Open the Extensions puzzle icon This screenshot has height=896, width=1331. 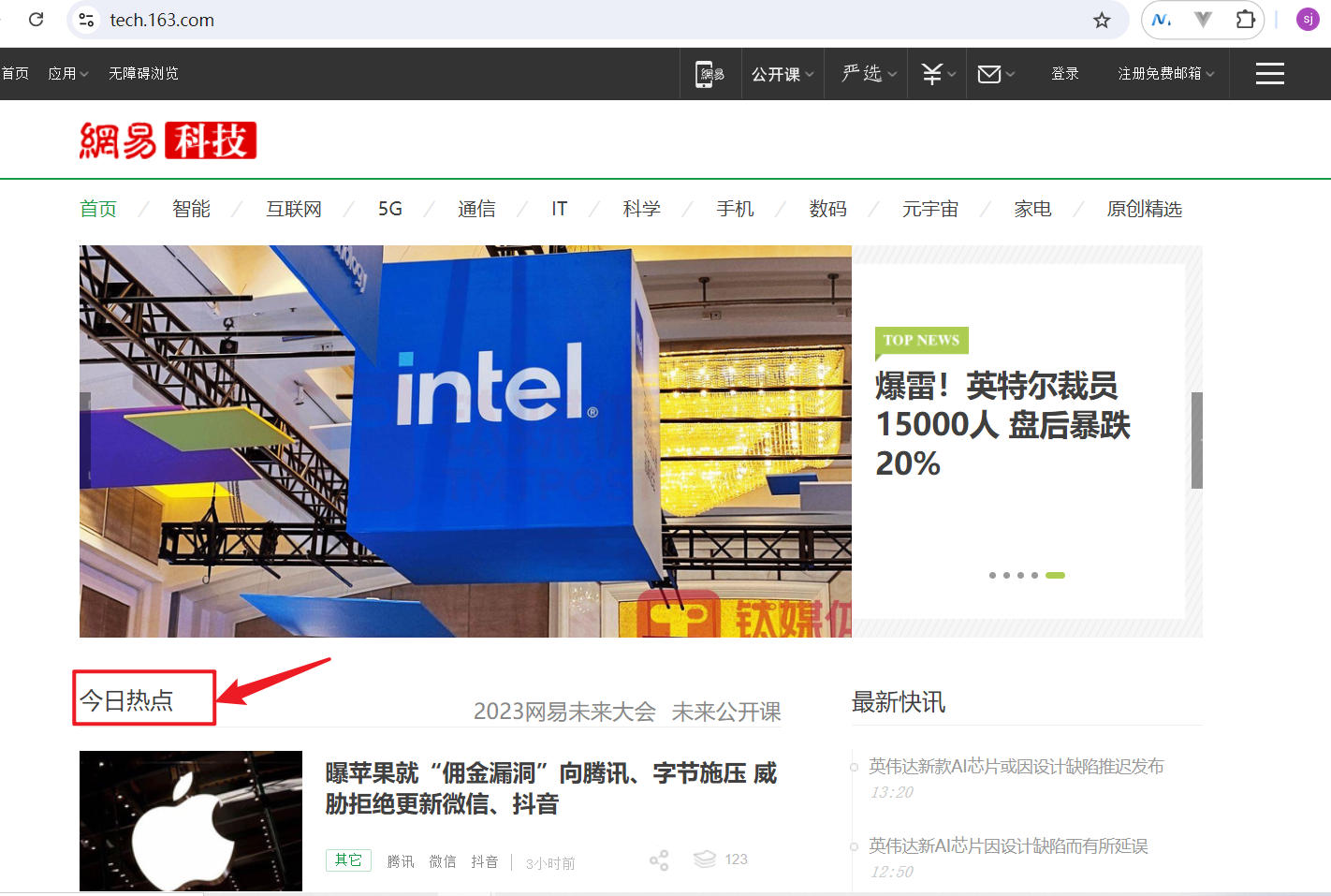pyautogui.click(x=1245, y=20)
